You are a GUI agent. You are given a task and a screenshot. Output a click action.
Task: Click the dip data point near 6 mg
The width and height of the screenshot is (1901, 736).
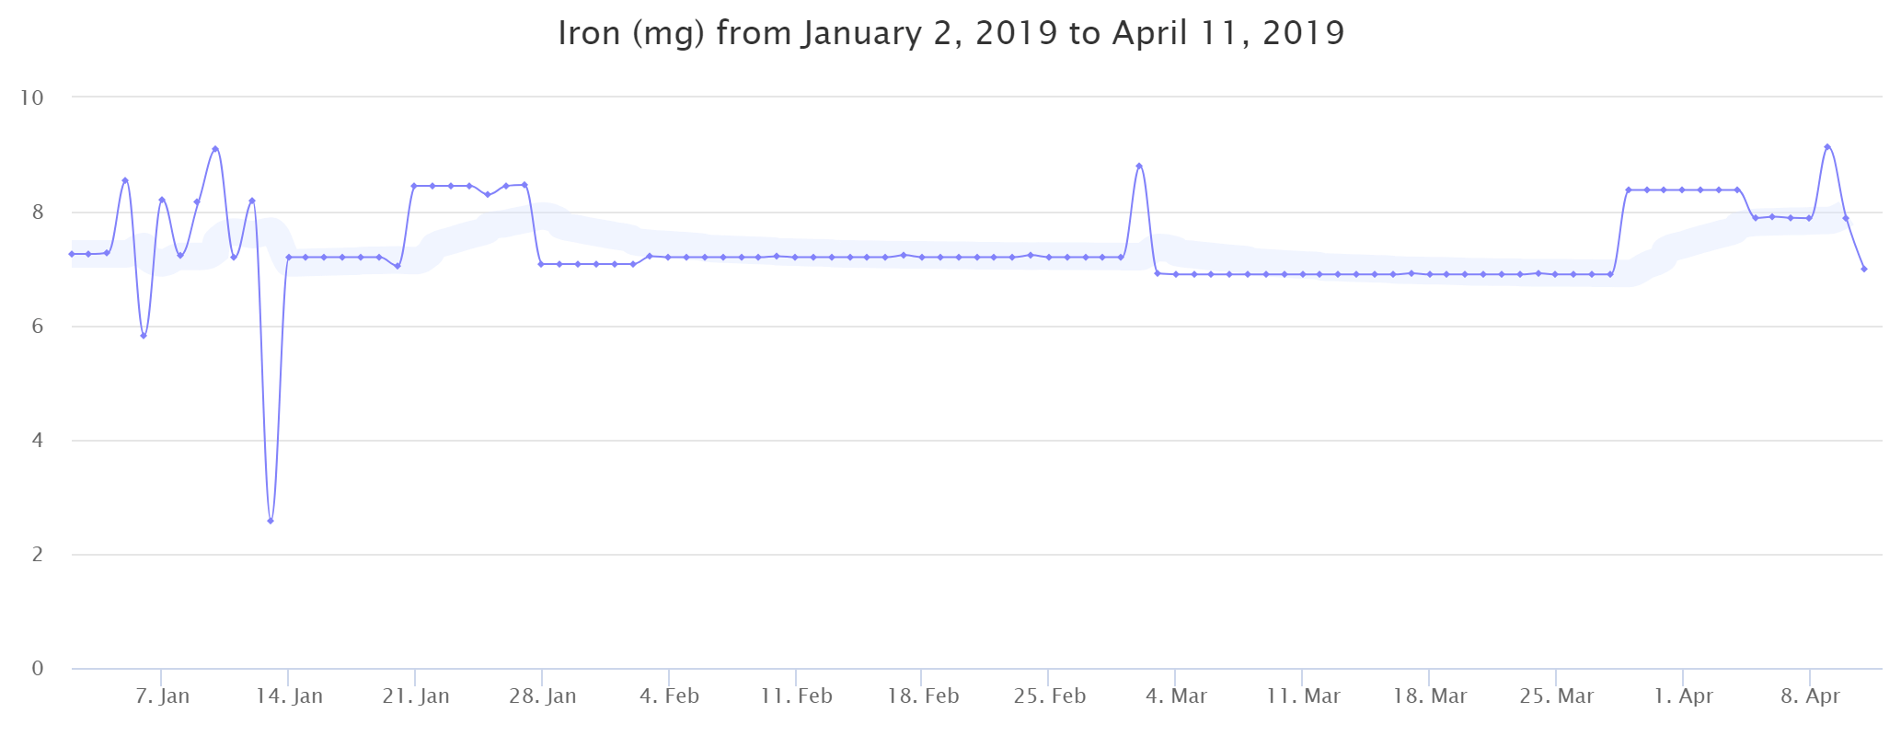144,336
